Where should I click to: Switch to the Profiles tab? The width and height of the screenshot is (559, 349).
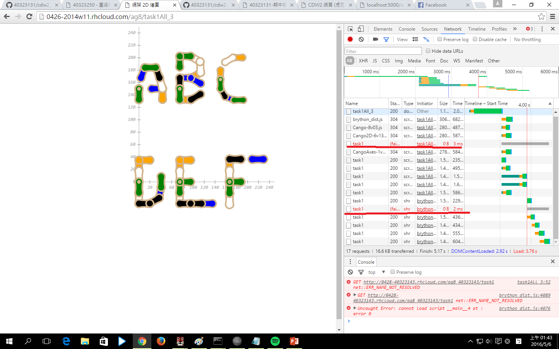[499, 29]
